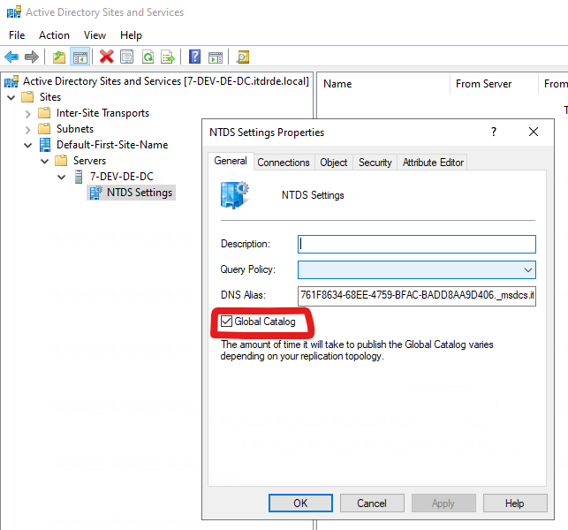The image size is (568, 530).
Task: Select the Subnets label in tree
Action: pyautogui.click(x=75, y=129)
